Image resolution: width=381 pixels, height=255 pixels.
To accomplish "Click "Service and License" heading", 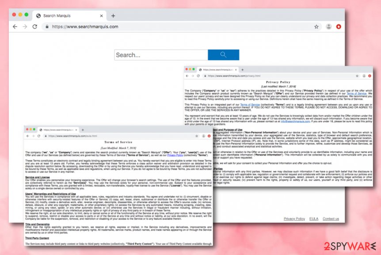I will tap(38, 177).
